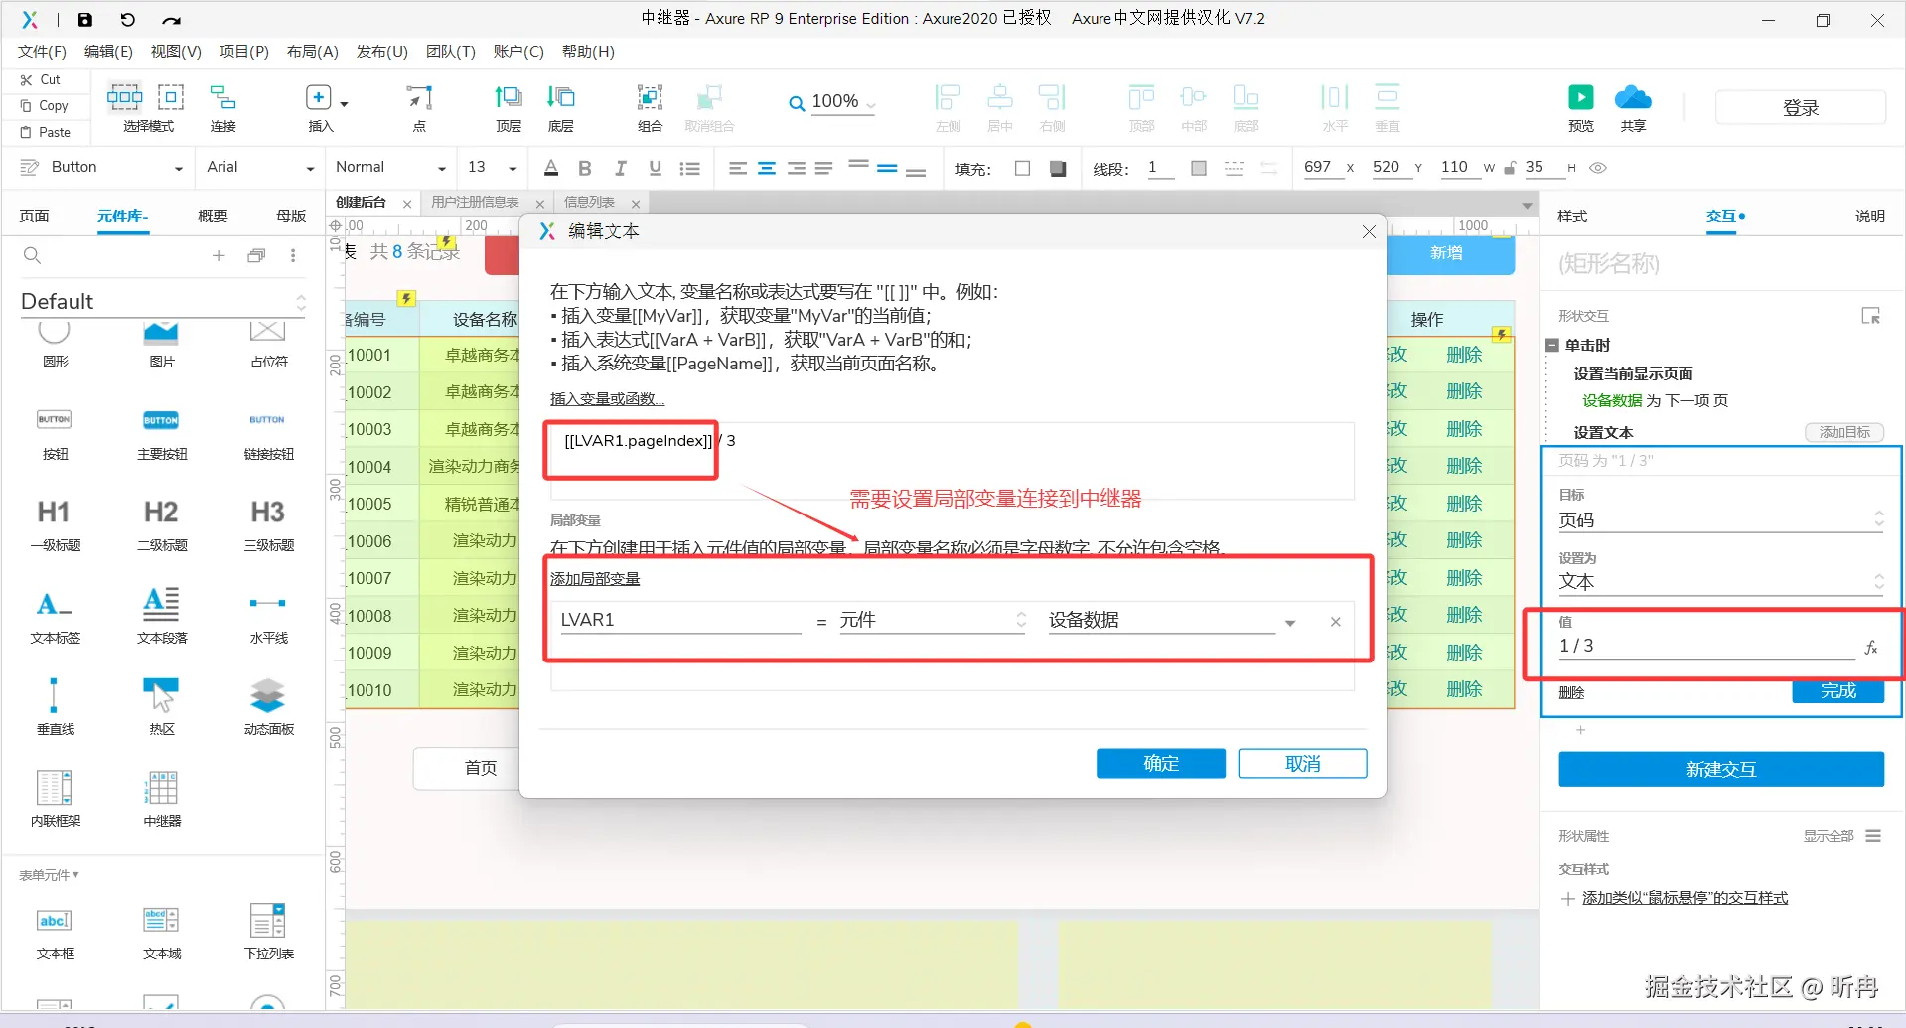Click the save icon in title bar
1906x1028 pixels.
(85, 19)
